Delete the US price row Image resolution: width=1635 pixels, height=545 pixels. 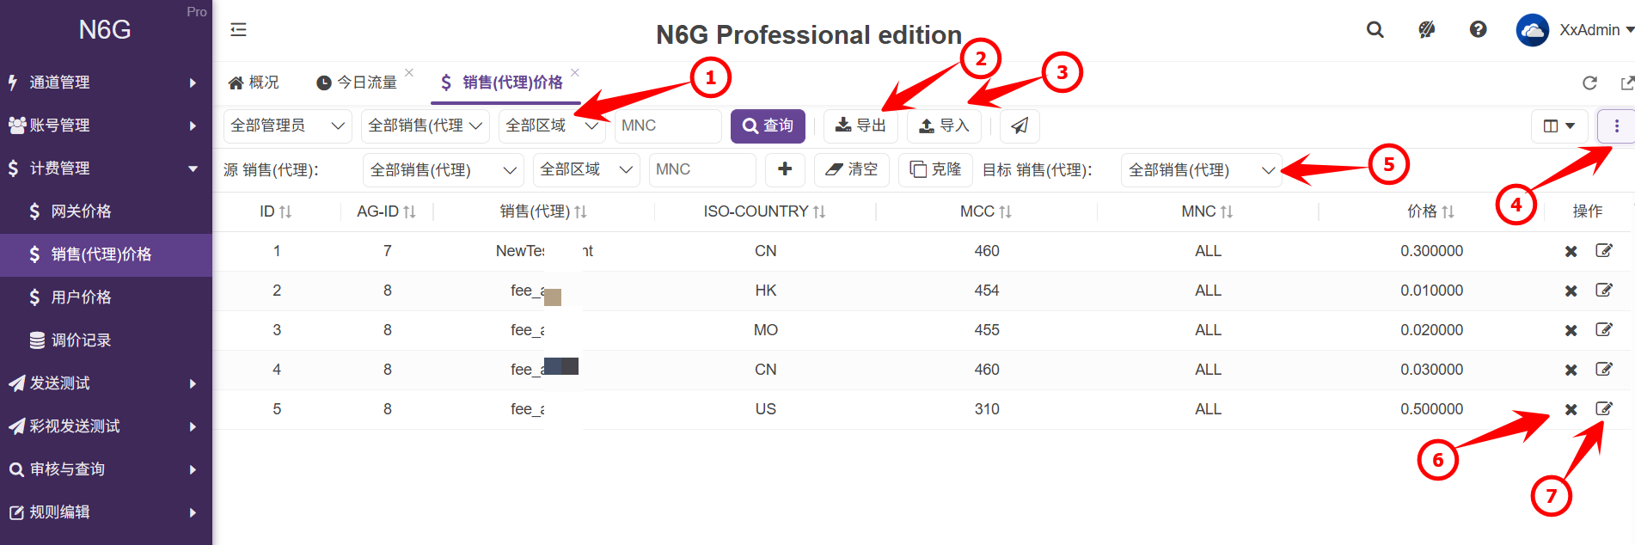[1571, 409]
